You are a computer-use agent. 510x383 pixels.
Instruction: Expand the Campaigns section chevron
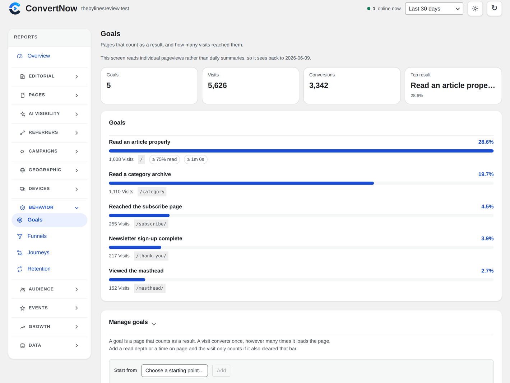tap(76, 151)
